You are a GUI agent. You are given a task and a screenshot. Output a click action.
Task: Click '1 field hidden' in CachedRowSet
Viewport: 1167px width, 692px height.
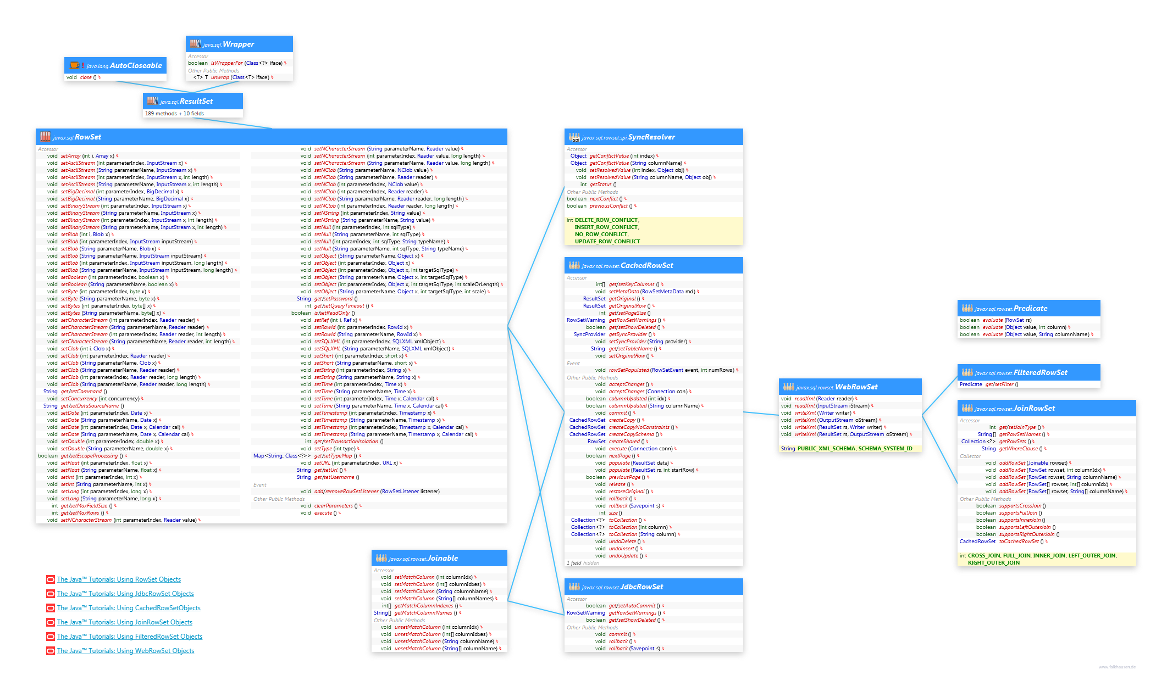point(583,563)
